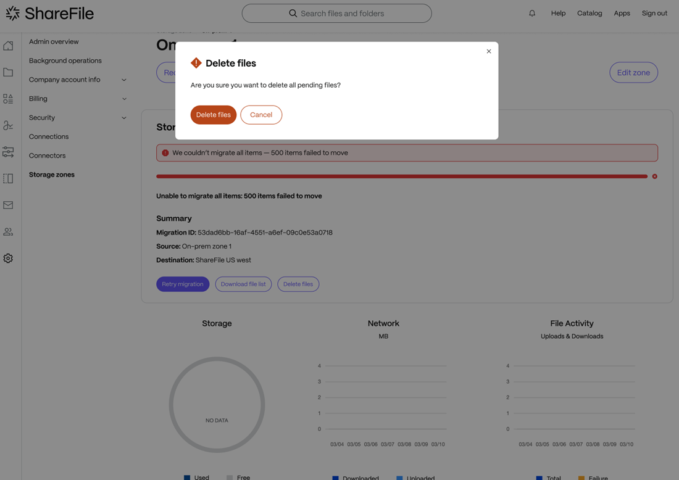
Task: Open Background operations
Action: [x=65, y=60]
